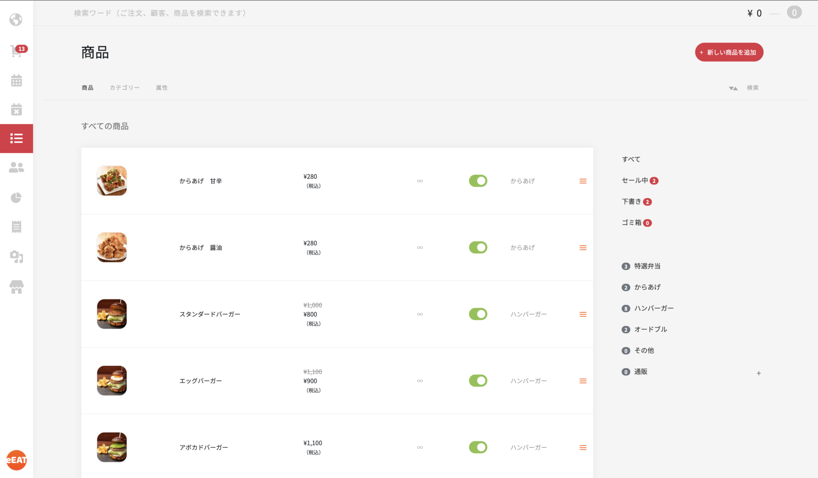Open the globe icon in sidebar
Image resolution: width=818 pixels, height=478 pixels.
[x=16, y=20]
